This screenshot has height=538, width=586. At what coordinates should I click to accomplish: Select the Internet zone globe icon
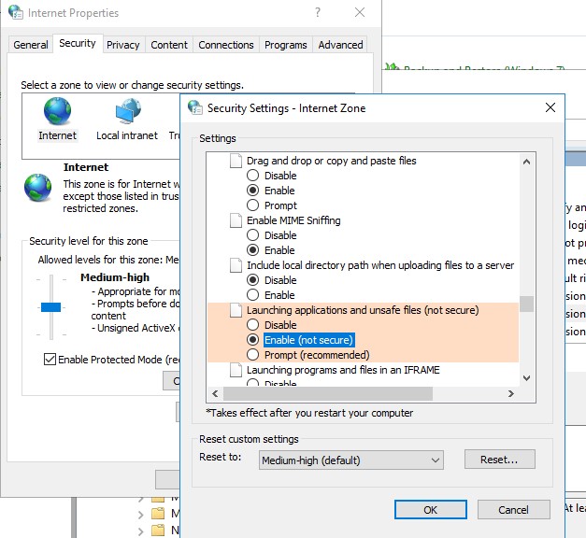coord(57,113)
